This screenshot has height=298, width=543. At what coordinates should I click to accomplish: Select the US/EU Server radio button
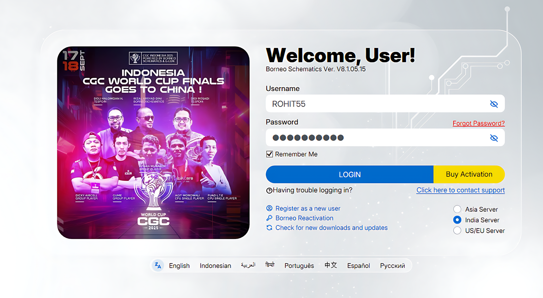click(457, 230)
